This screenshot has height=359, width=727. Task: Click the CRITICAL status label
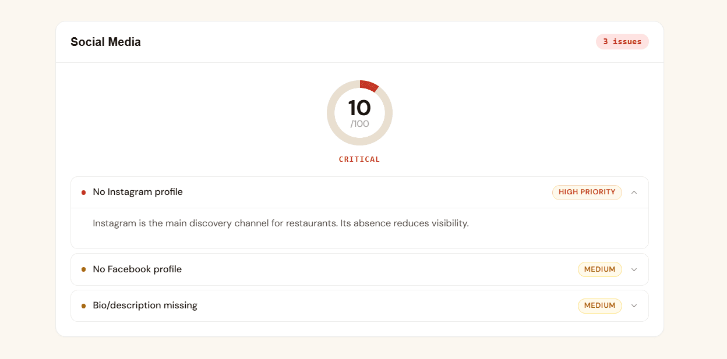(x=359, y=159)
